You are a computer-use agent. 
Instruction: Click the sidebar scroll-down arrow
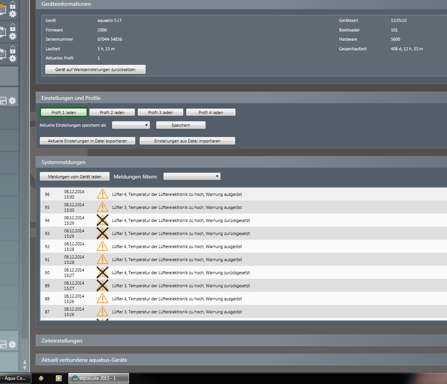pos(25,368)
